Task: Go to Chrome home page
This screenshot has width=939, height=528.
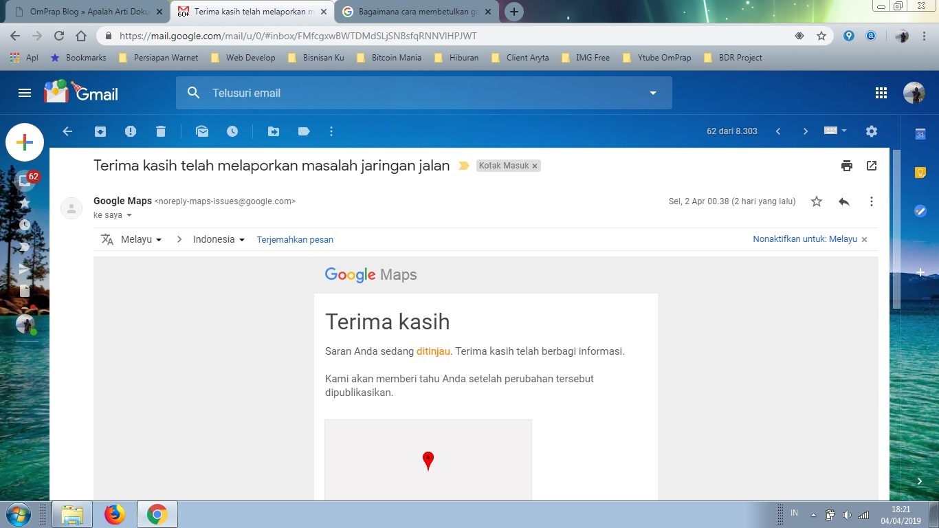Action: point(81,36)
